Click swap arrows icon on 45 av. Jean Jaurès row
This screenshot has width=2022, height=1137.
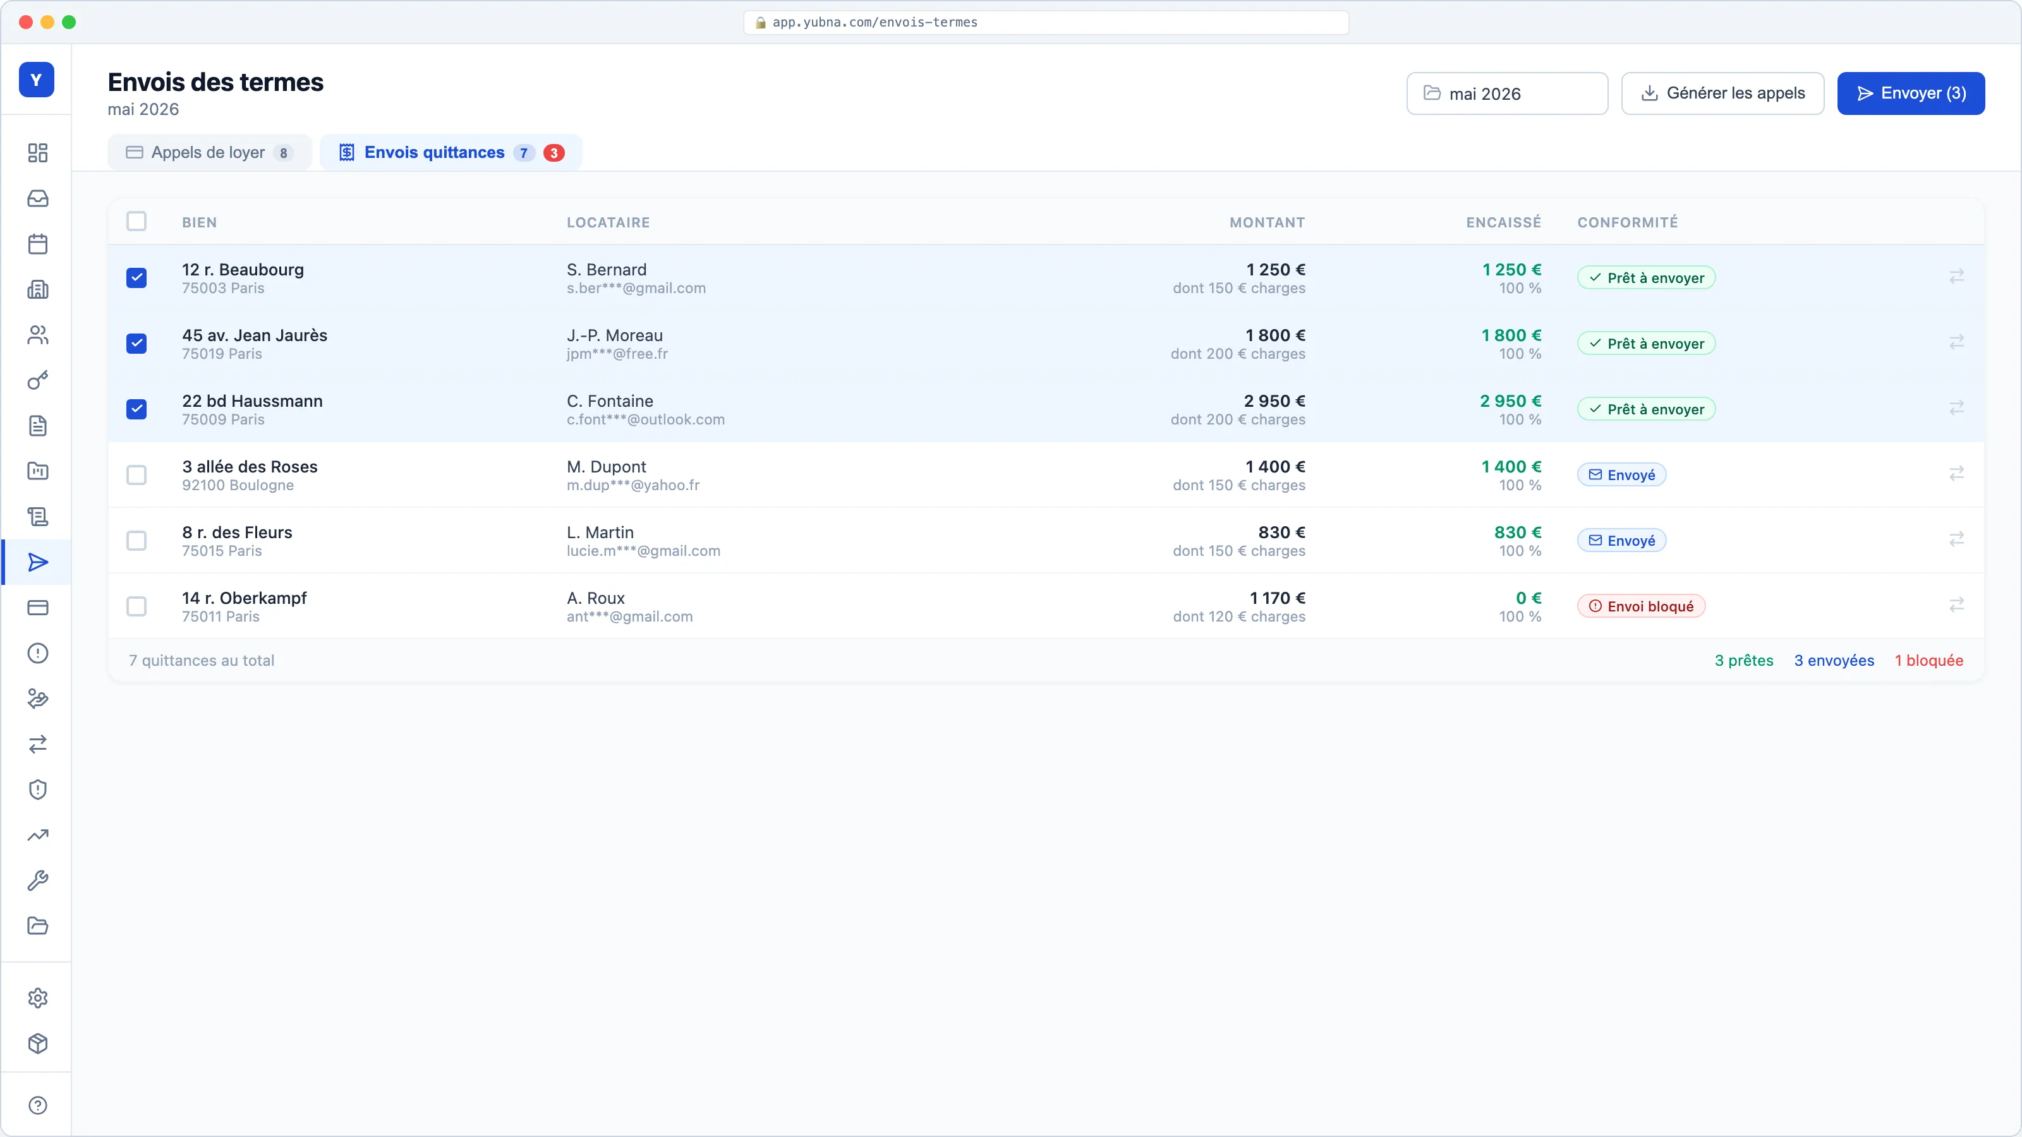click(x=1957, y=342)
